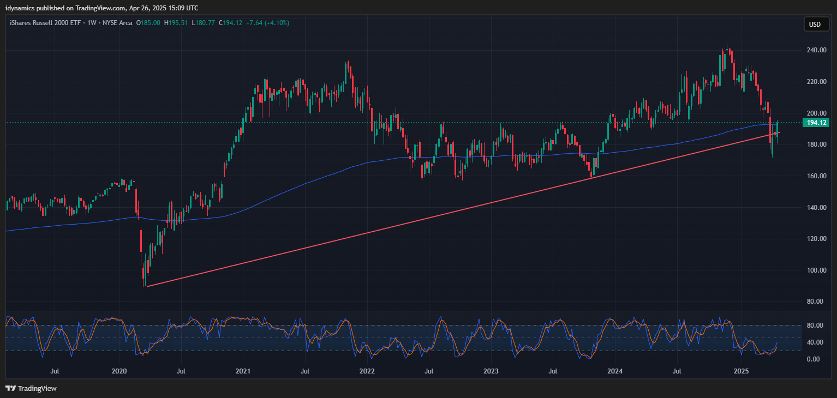Select the close value C194.12 in legend
Viewport: 837px width, 398px height.
click(230, 23)
